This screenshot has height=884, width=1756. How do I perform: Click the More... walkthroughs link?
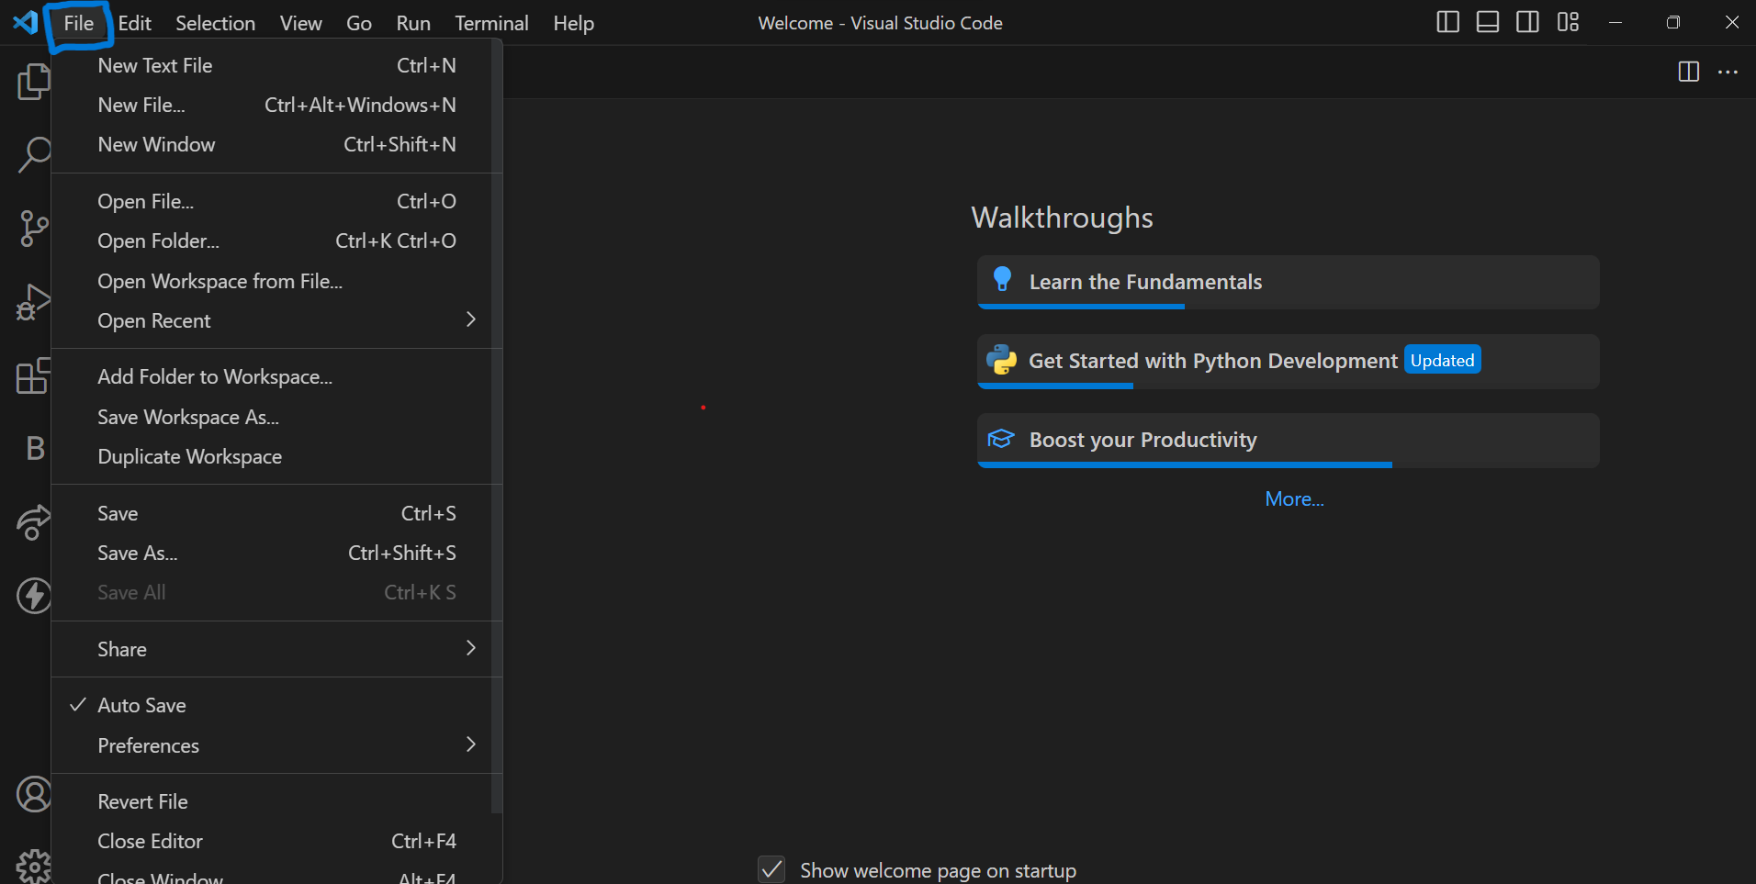click(x=1294, y=498)
